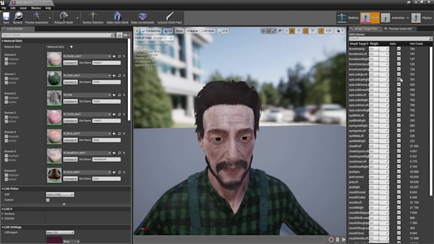
Task: Open the LOD Import dropdown
Action: [60, 233]
